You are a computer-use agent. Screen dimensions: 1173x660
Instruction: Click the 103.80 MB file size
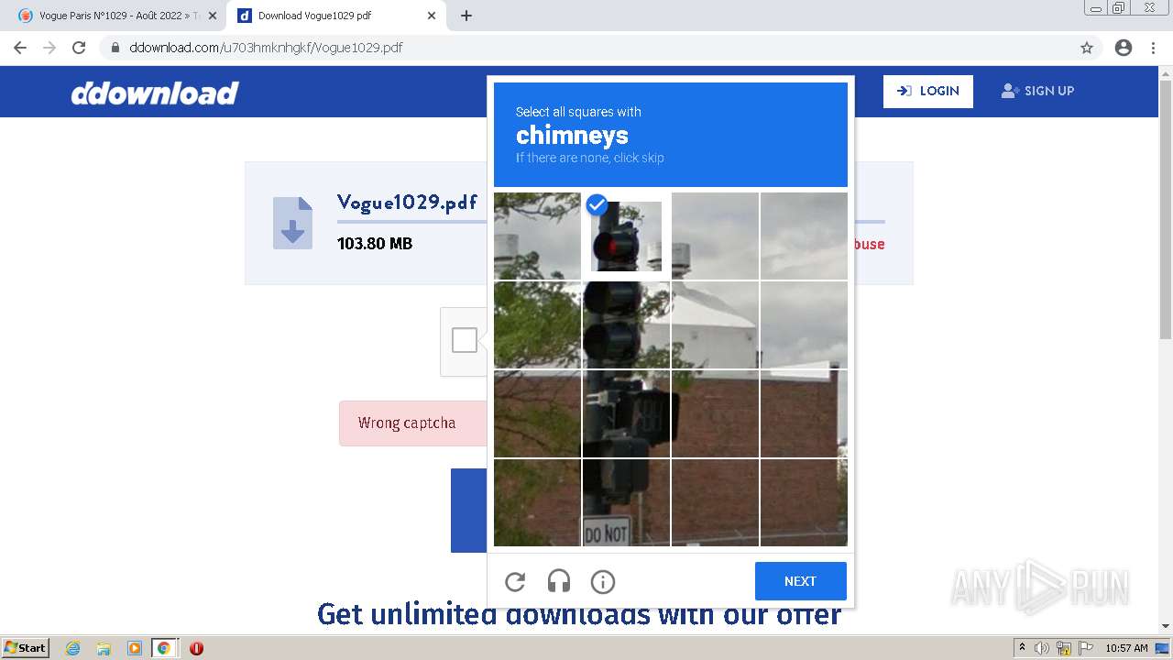[375, 244]
